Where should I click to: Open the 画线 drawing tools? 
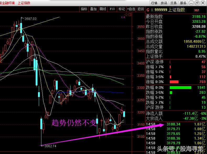[x=103, y=9]
